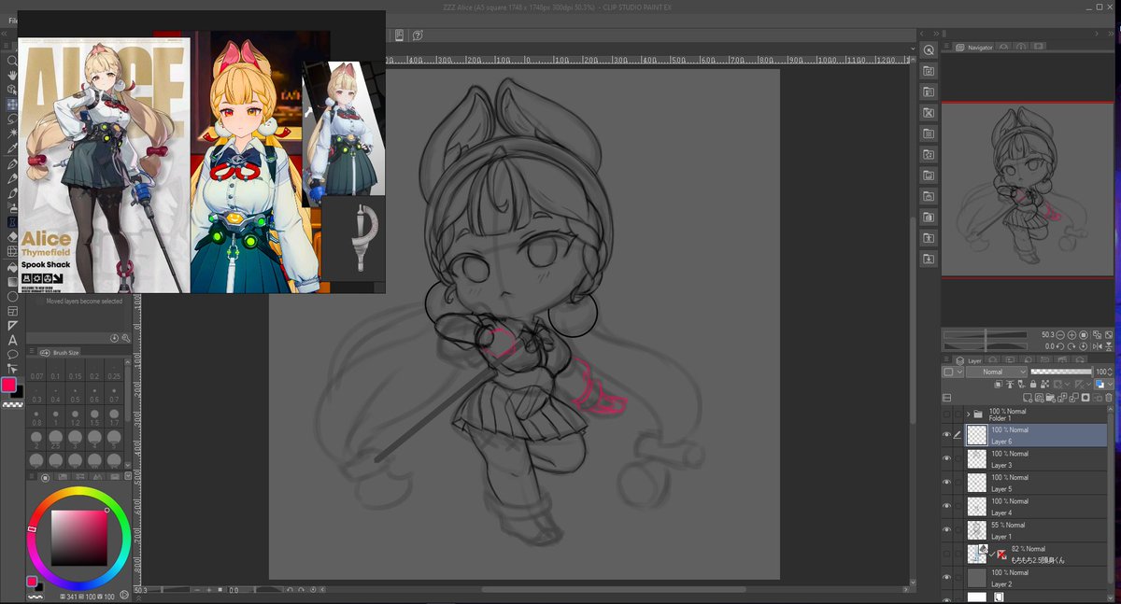Viewport: 1121px width, 604px height.
Task: Select the Text tool (A icon)
Action: coord(12,340)
